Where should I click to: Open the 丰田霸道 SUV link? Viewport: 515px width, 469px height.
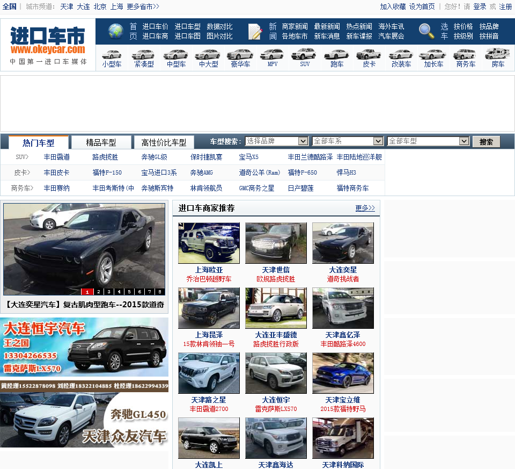[56, 157]
